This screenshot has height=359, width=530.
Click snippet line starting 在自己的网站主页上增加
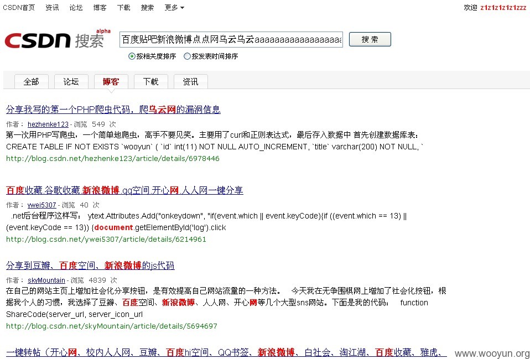click(x=226, y=291)
